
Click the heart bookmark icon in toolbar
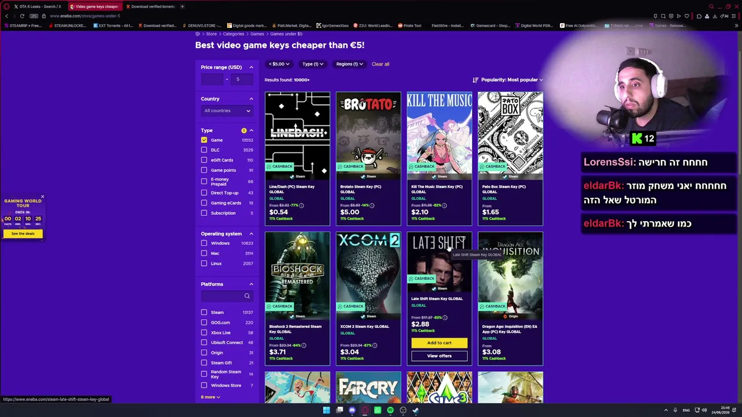[687, 16]
